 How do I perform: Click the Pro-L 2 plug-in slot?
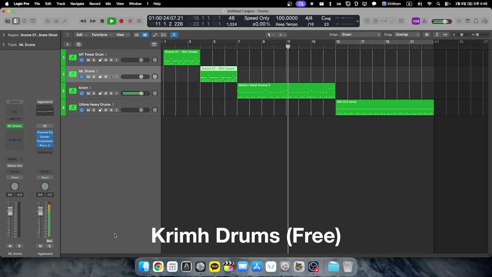click(45, 145)
